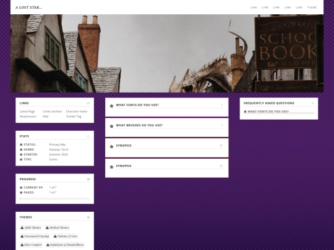The width and height of the screenshot is (334, 250).
Task: Click the star icon beside CURRENT EP
Action: [21, 188]
